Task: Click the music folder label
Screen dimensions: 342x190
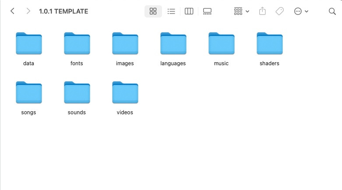Action: [221, 63]
